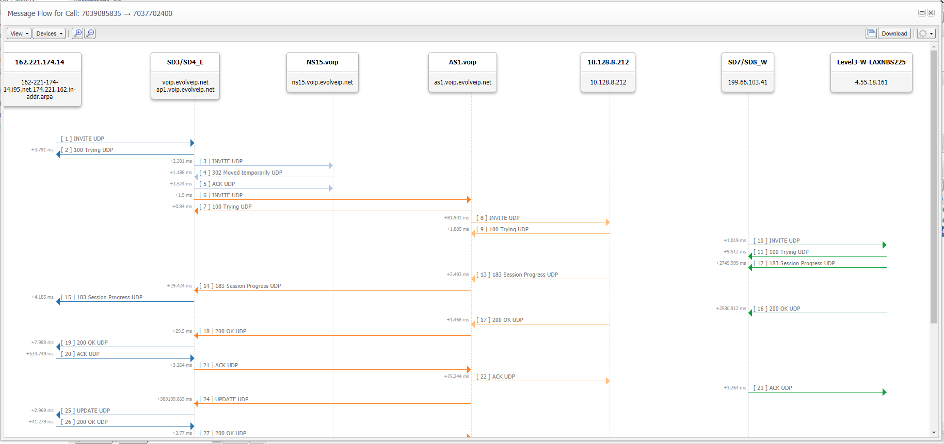Screen dimensions: 944x444
Task: Click the AS1.voip device box
Action: coord(462,72)
